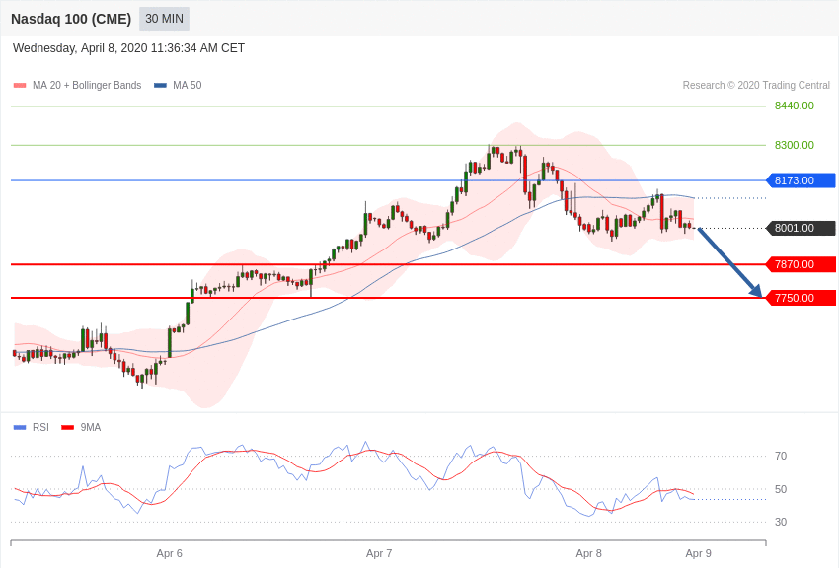Image resolution: width=839 pixels, height=568 pixels.
Task: Click the MA 20 + Bollinger Bands legend label
Action: (87, 85)
